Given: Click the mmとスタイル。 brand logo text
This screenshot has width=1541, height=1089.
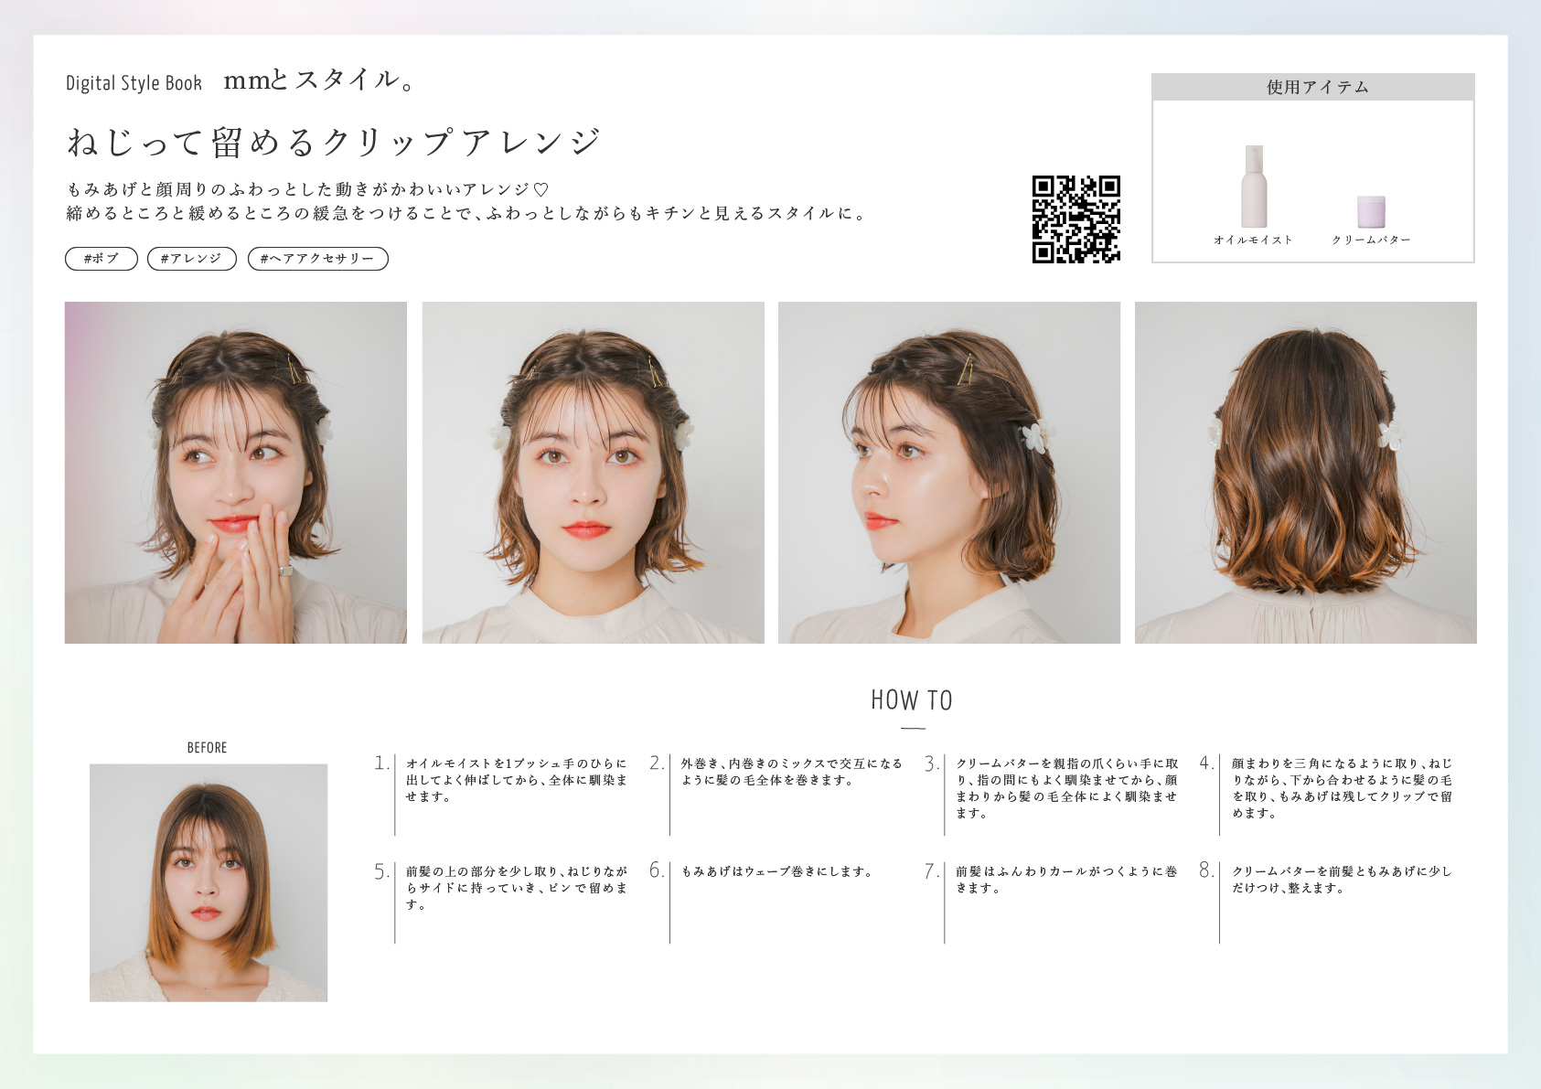Looking at the screenshot, I should tap(319, 80).
